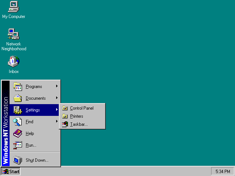Click the Windows flag logo on Start button
Image resolution: width=235 pixels, height=176 pixels.
pos(6,172)
